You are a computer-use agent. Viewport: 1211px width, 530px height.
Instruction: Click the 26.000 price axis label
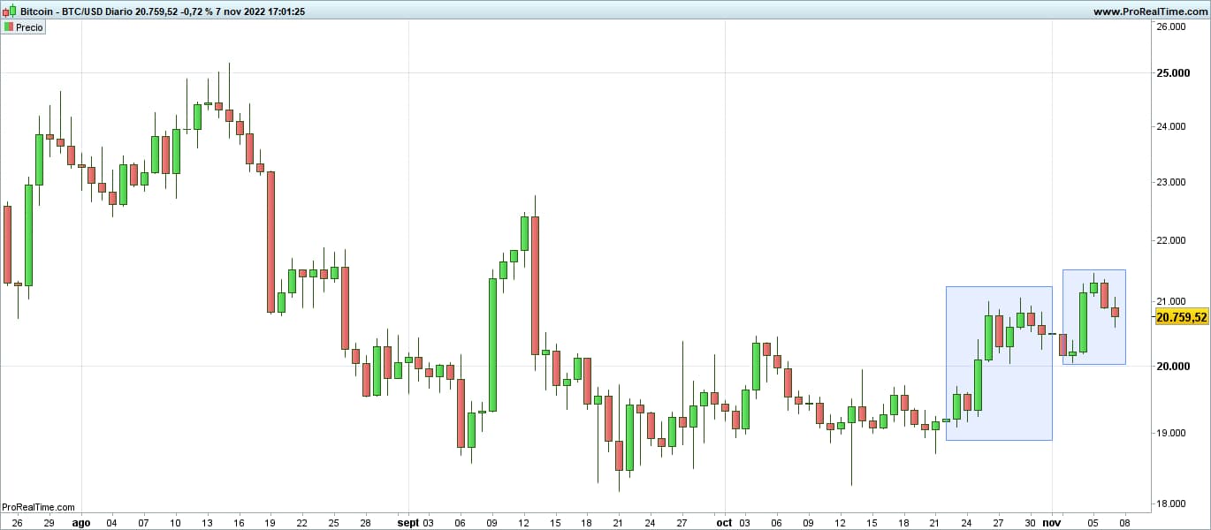tap(1170, 26)
